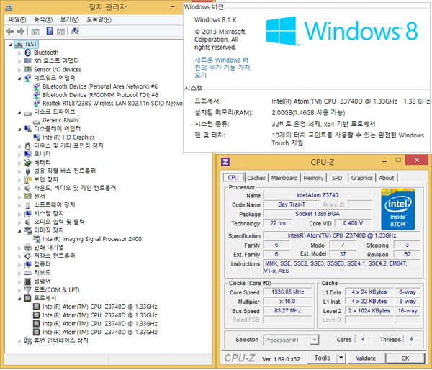Minimize the CPU-Z window
The height and width of the screenshot is (370, 432).
pyautogui.click(x=384, y=161)
